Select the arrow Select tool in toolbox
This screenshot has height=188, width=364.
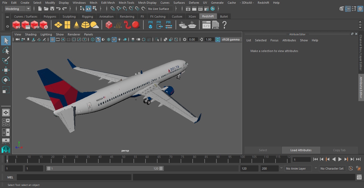tap(6, 41)
